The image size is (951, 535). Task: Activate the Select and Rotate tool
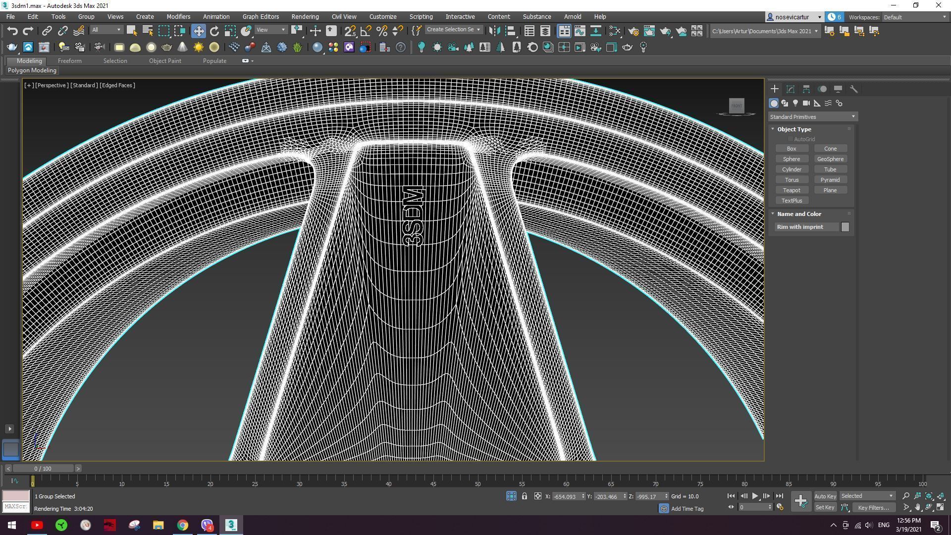click(x=214, y=31)
